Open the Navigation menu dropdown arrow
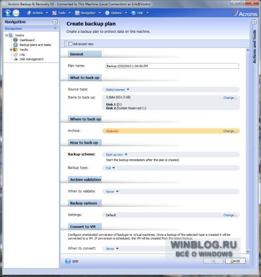 tap(100, 13)
